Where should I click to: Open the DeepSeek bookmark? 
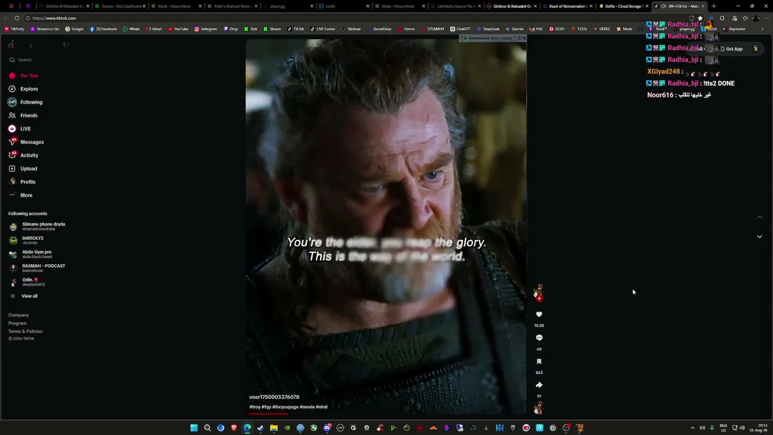click(488, 29)
